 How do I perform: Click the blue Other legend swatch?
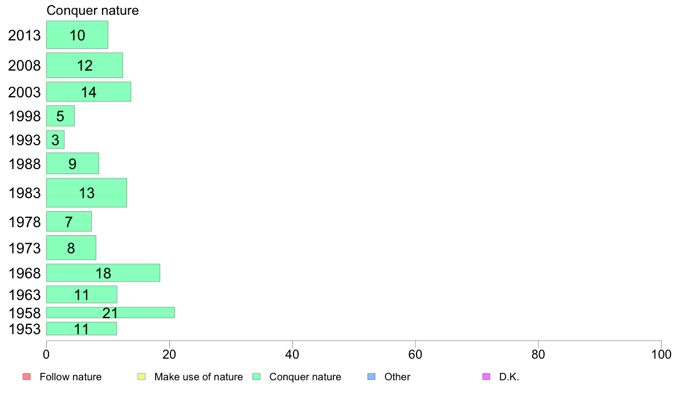[x=372, y=377]
